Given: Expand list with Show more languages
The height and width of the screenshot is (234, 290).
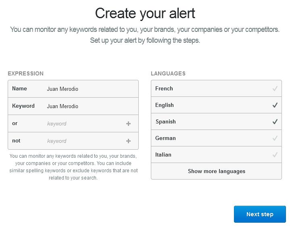Looking at the screenshot, I should pyautogui.click(x=216, y=171).
